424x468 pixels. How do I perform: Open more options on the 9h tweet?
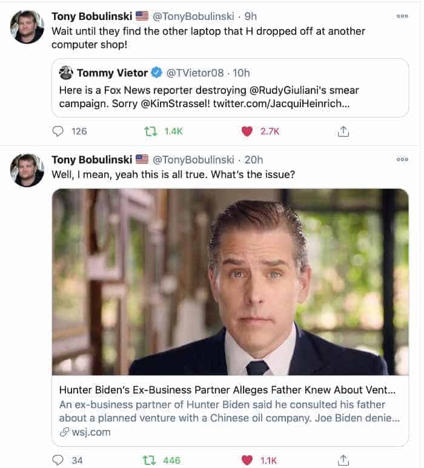pyautogui.click(x=402, y=16)
